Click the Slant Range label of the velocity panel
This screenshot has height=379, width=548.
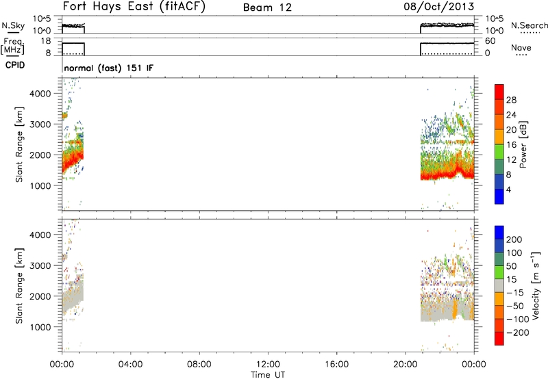coord(19,286)
